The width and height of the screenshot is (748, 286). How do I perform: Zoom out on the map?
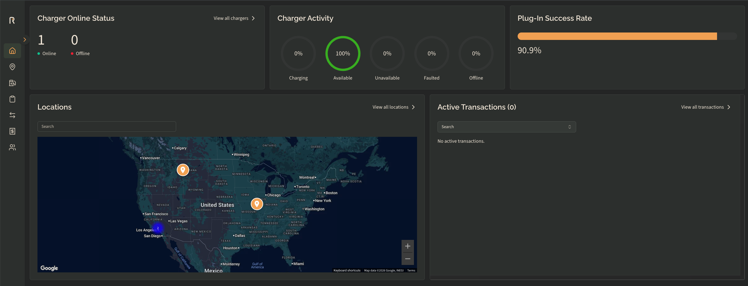pos(408,259)
